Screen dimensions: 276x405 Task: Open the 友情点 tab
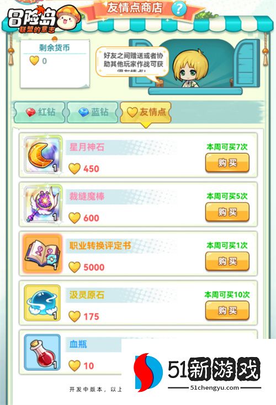(x=146, y=112)
